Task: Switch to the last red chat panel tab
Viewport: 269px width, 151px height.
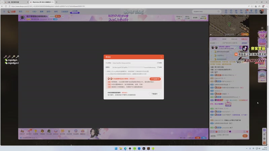Action: [x=244, y=39]
